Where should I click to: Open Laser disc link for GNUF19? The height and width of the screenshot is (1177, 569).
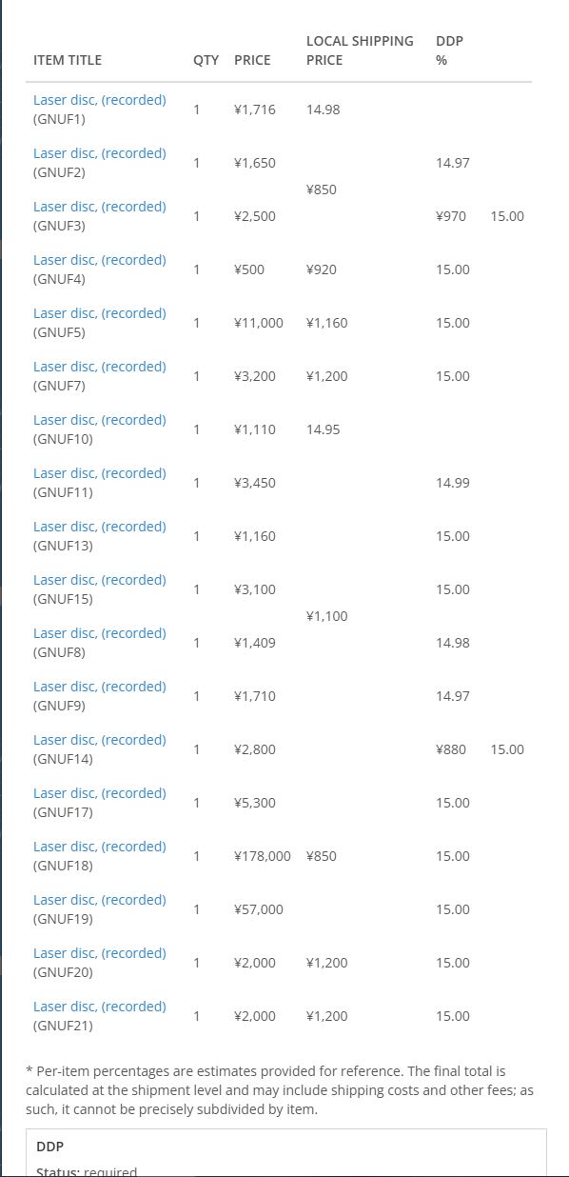pos(99,900)
